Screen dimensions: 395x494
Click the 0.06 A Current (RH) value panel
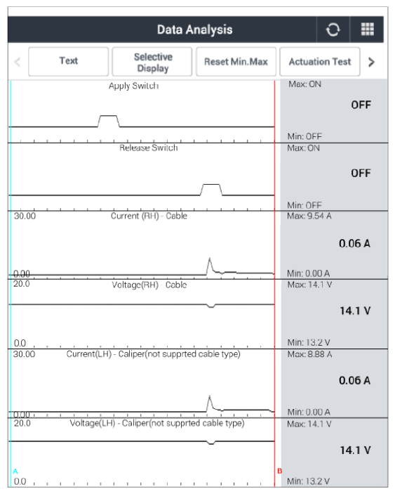[x=334, y=245]
